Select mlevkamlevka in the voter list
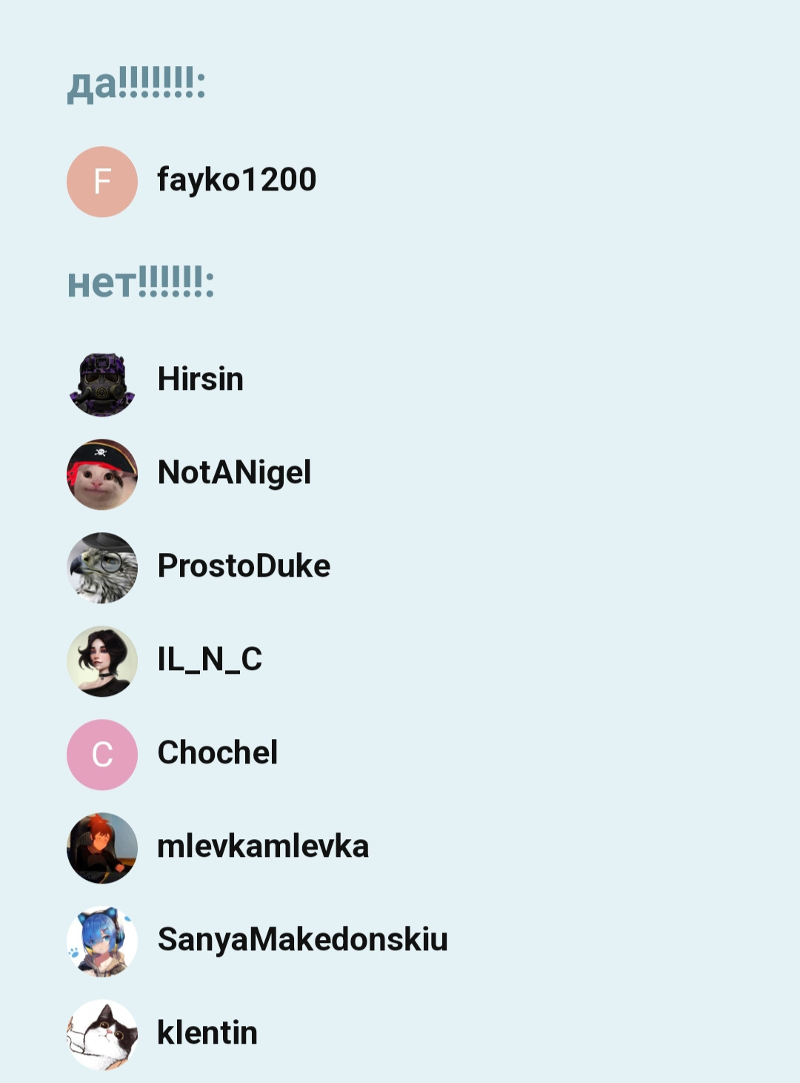The height and width of the screenshot is (1083, 800). [263, 846]
